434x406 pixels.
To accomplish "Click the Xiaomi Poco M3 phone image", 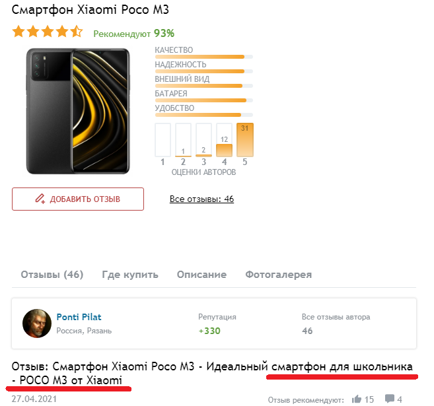I will point(78,111).
